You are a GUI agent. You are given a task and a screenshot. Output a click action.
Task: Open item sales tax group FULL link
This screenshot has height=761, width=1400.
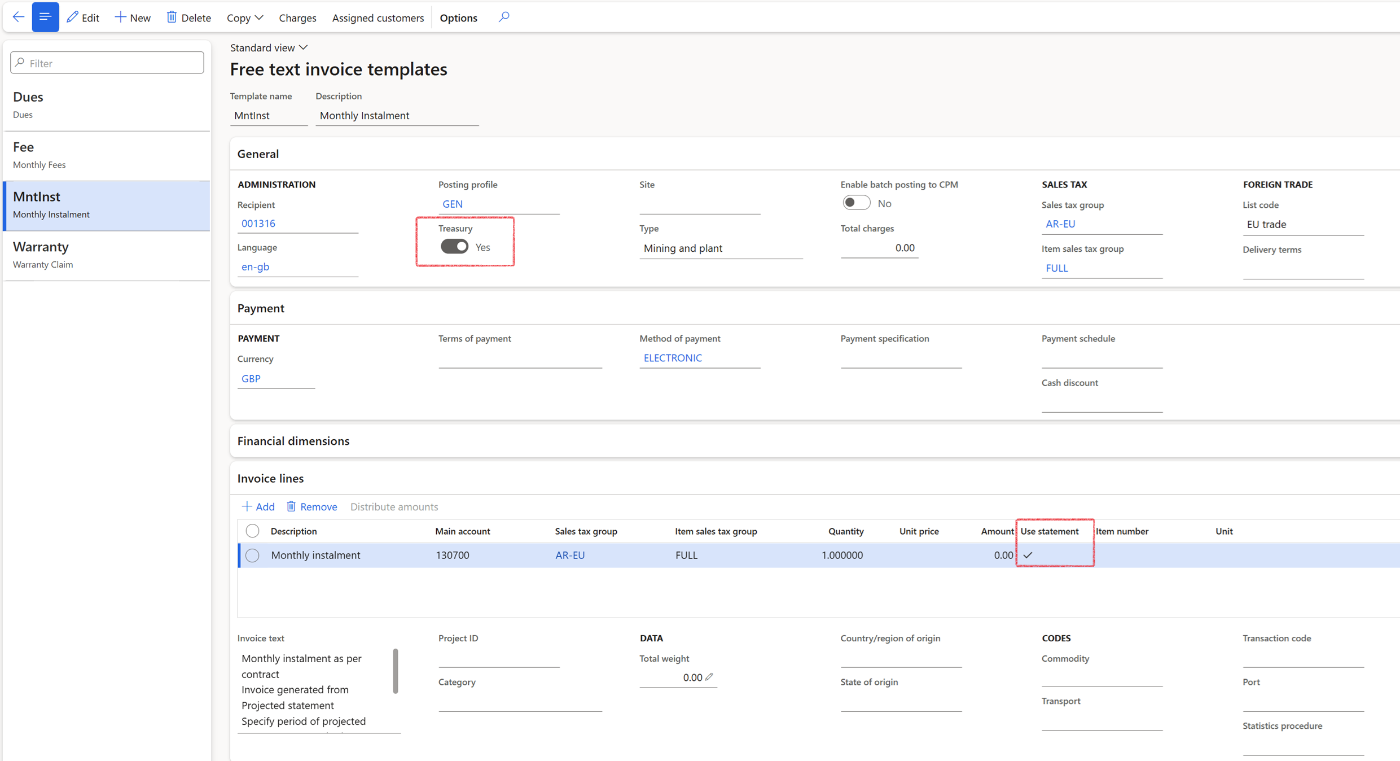pyautogui.click(x=1057, y=268)
